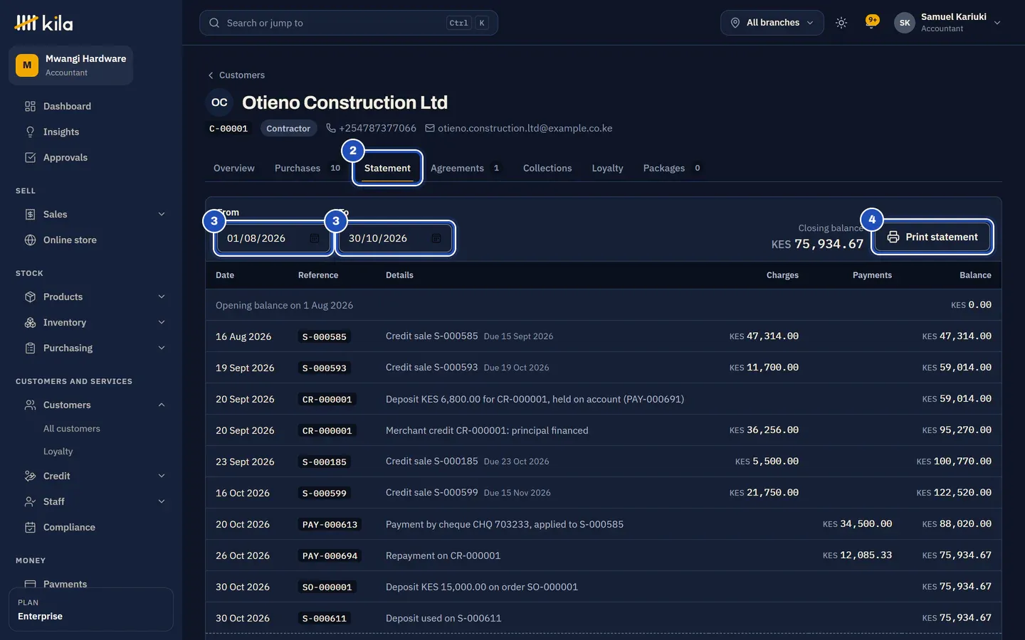Open Online store globe icon
Viewport: 1025px width, 640px height.
click(30, 240)
